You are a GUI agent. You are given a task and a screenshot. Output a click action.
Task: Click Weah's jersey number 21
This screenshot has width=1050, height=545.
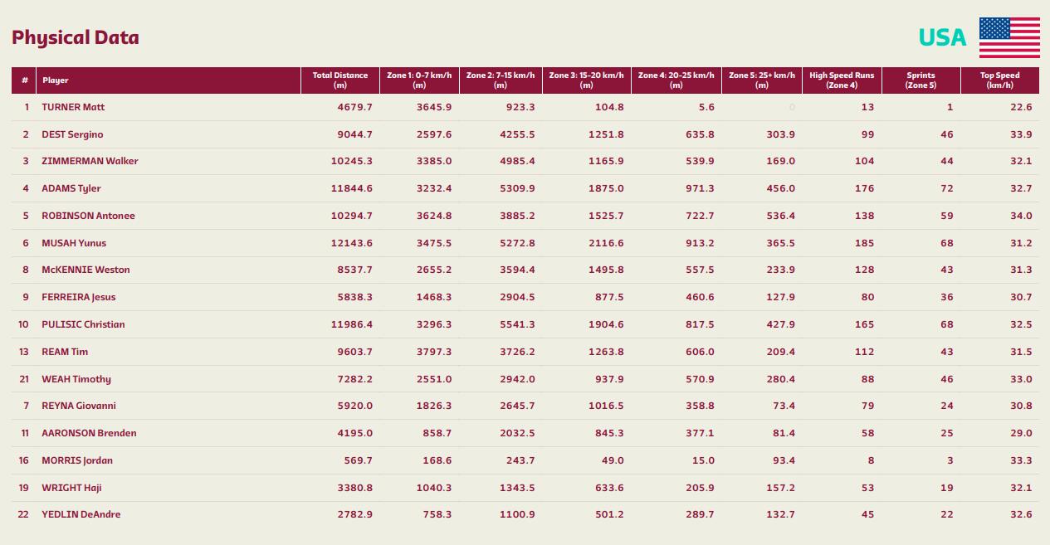coord(24,379)
